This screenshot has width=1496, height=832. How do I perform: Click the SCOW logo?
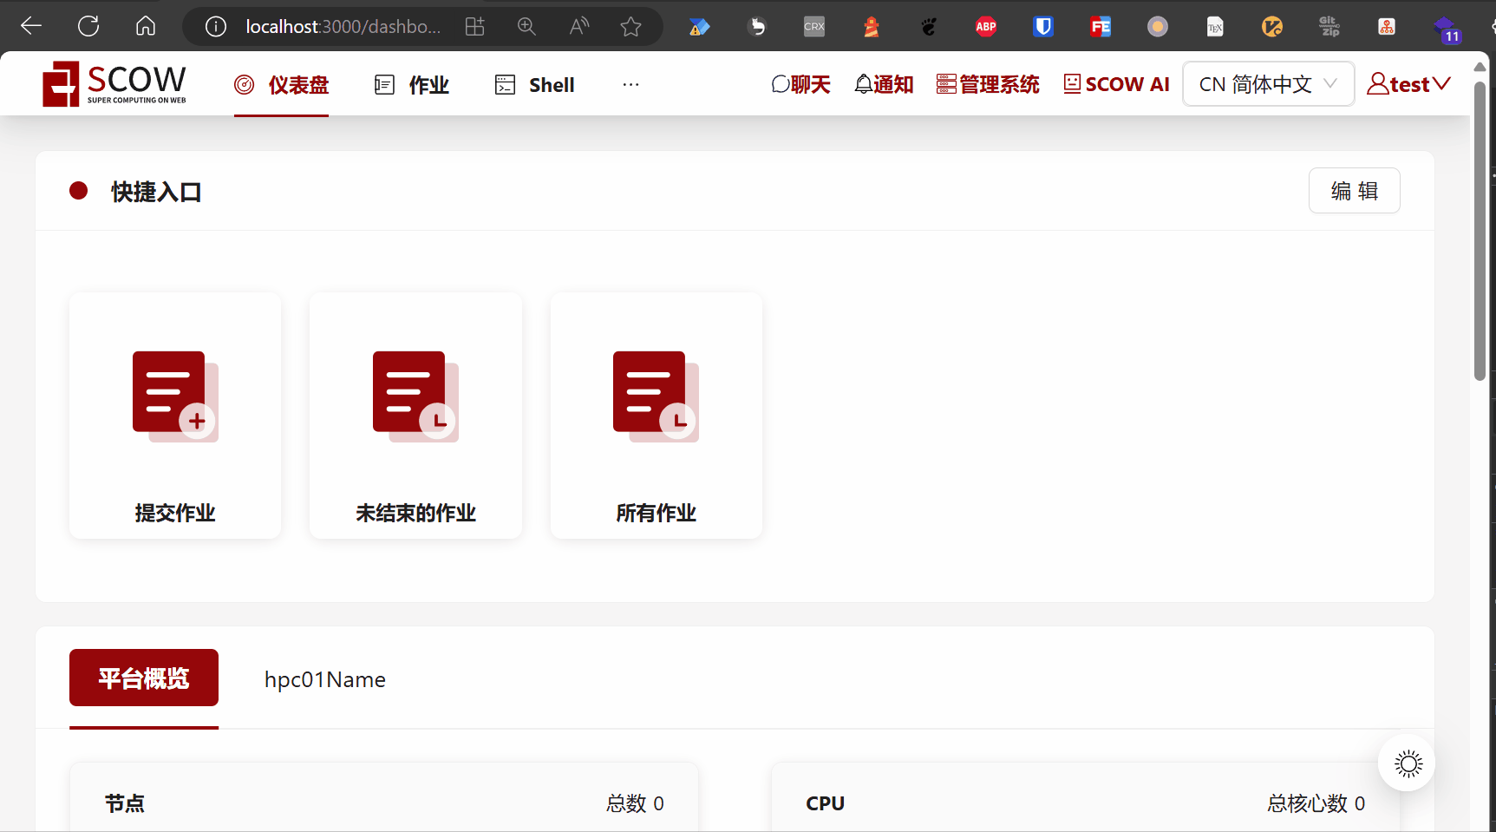point(114,84)
